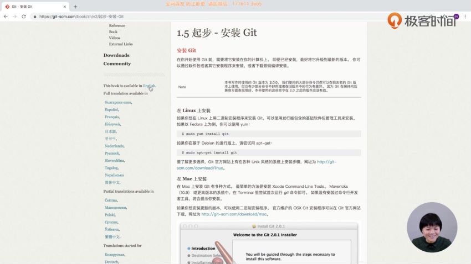Open the Videos sidebar link
The image size is (471, 264).
click(x=115, y=38)
